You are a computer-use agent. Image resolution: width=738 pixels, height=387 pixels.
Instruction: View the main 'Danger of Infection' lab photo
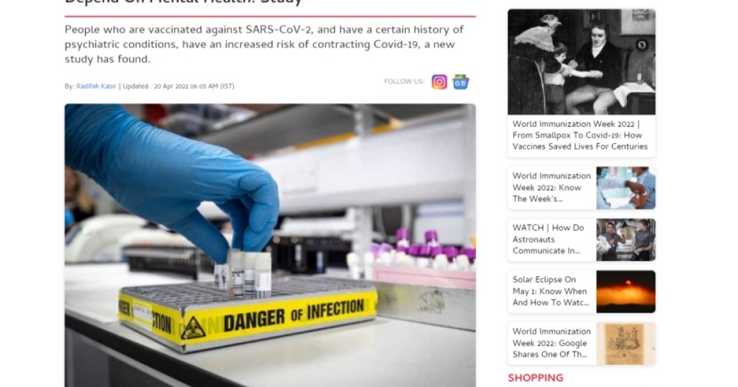[270, 245]
